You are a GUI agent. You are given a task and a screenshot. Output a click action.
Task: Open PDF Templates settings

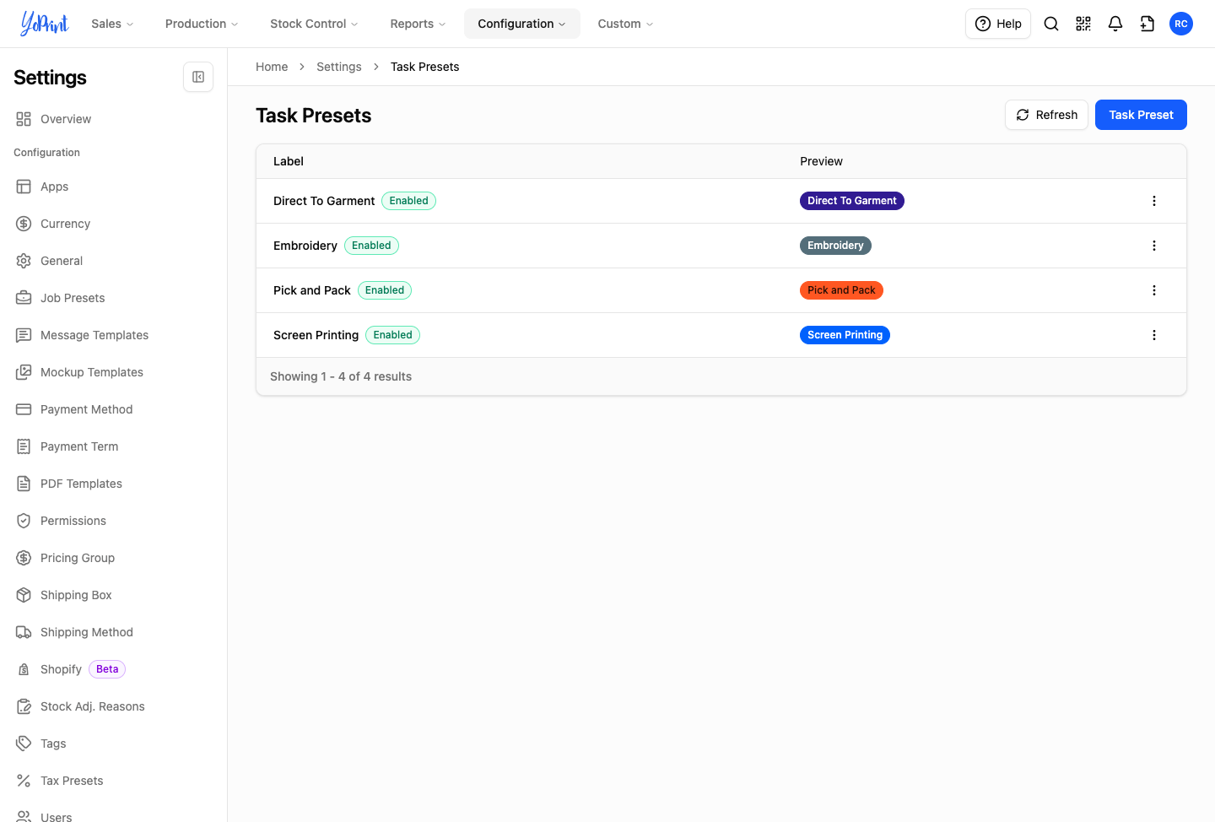click(113, 484)
